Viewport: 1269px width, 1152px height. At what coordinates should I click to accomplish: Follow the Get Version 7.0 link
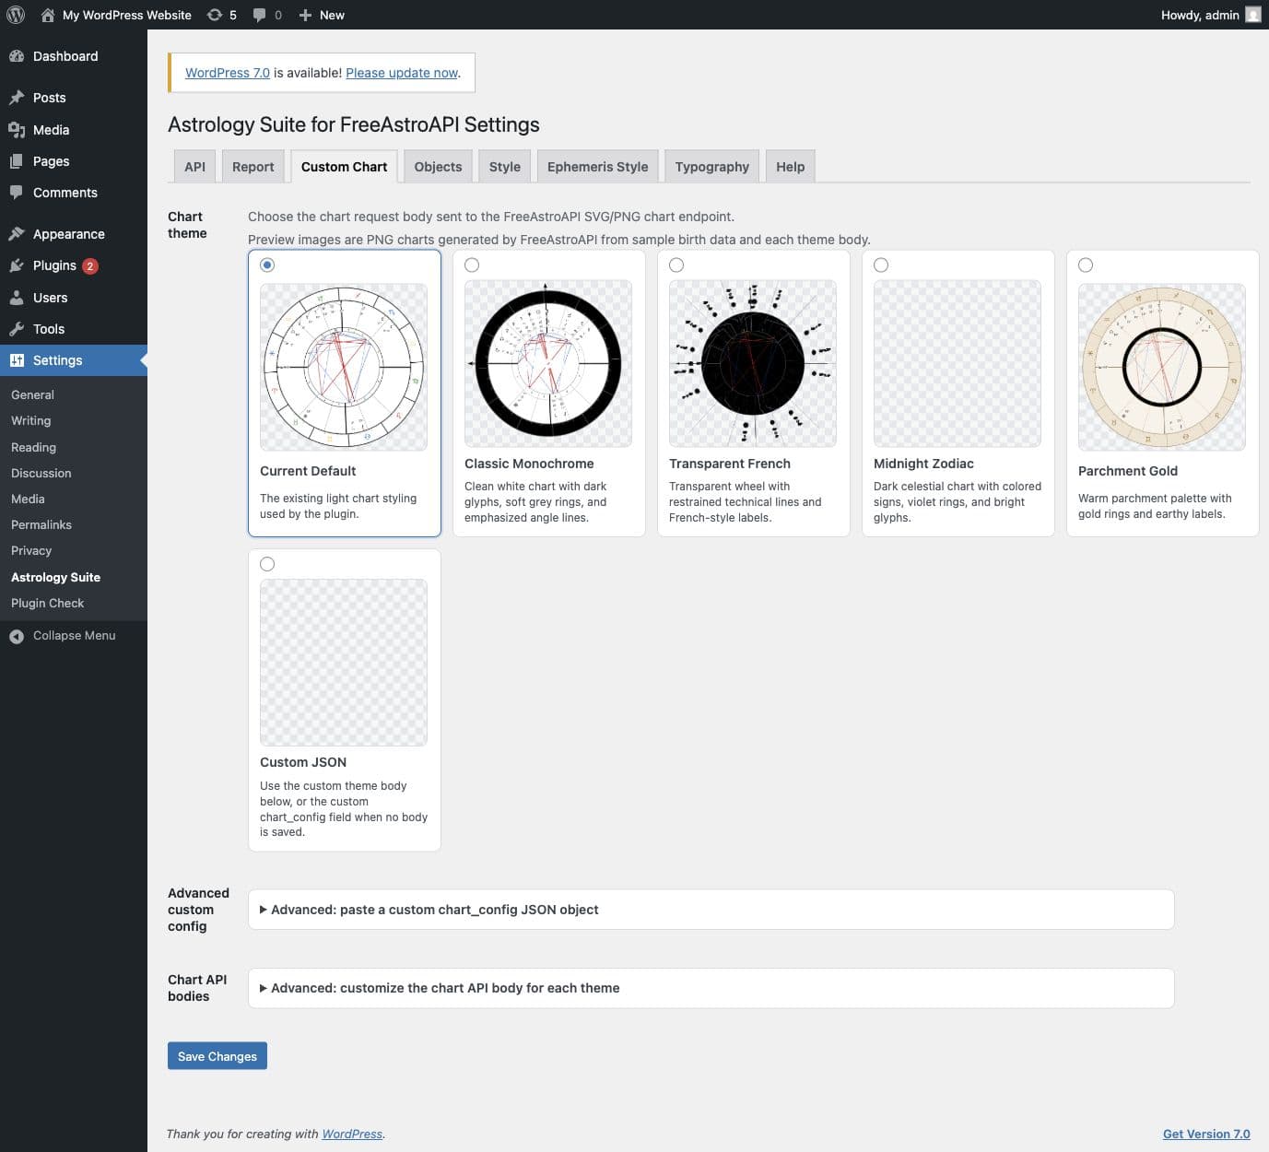coord(1206,1134)
